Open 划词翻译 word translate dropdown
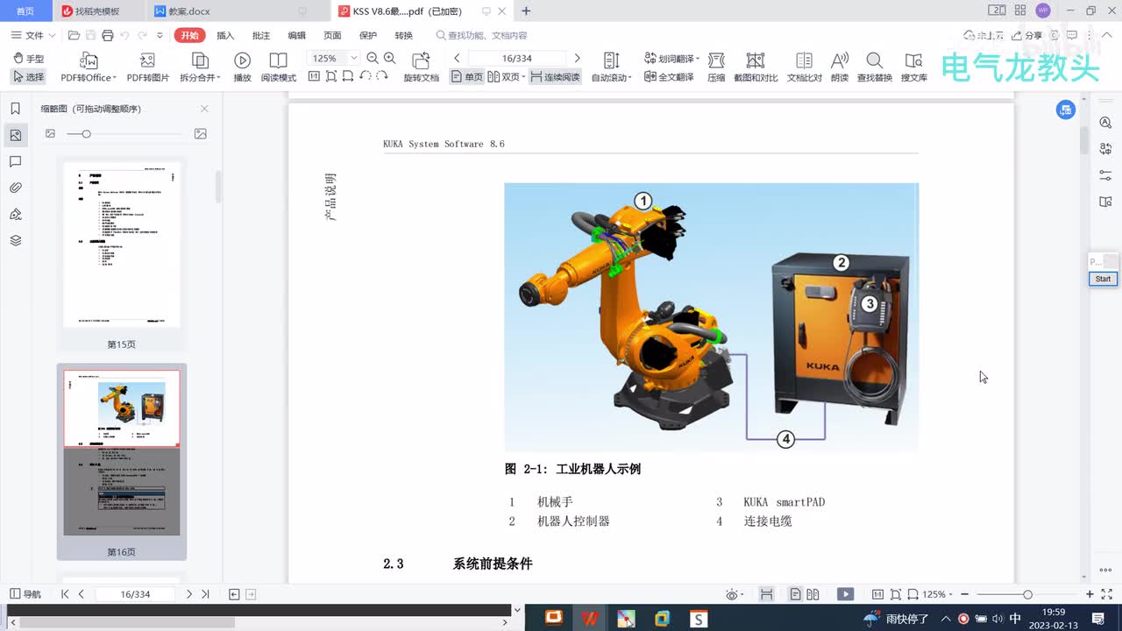This screenshot has width=1122, height=631. tap(671, 59)
